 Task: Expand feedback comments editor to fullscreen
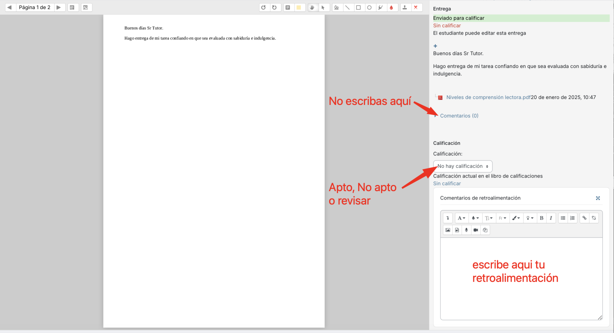point(598,198)
